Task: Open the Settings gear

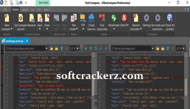Action: coord(147,18)
